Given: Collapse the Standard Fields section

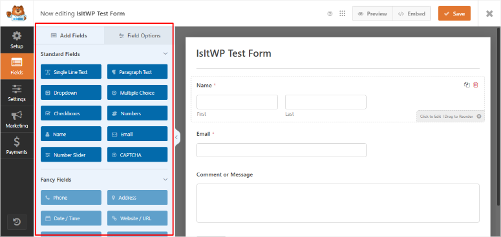Looking at the screenshot, I should click(x=165, y=53).
